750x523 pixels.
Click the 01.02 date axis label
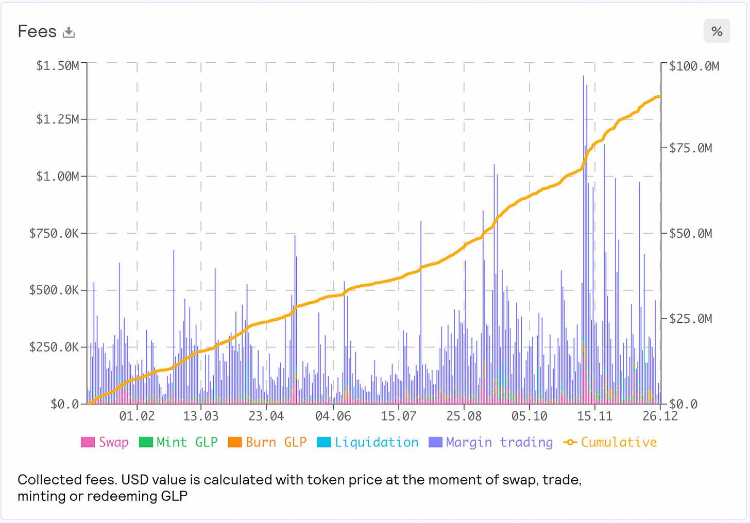point(137,416)
